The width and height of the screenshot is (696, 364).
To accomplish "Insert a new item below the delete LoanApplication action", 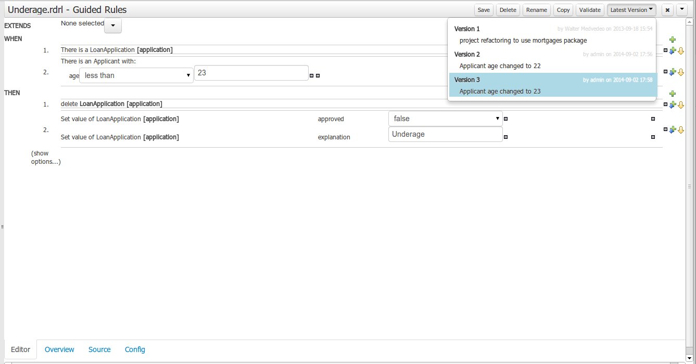I will point(672,105).
